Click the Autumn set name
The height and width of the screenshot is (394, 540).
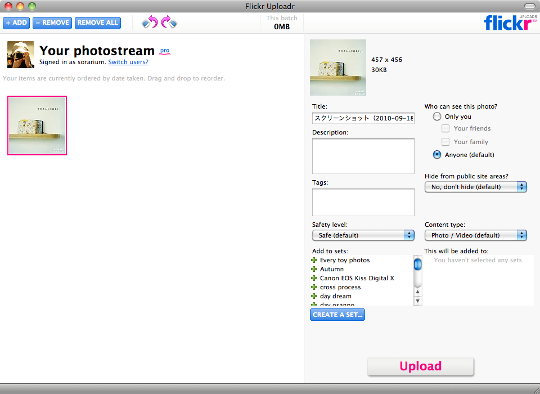332,269
